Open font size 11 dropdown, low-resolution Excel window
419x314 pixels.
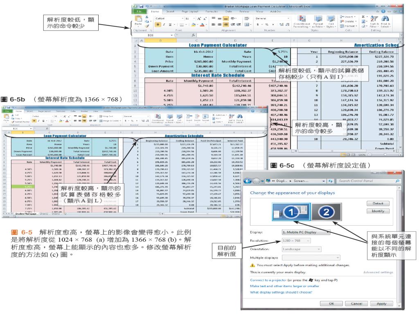click(194, 19)
